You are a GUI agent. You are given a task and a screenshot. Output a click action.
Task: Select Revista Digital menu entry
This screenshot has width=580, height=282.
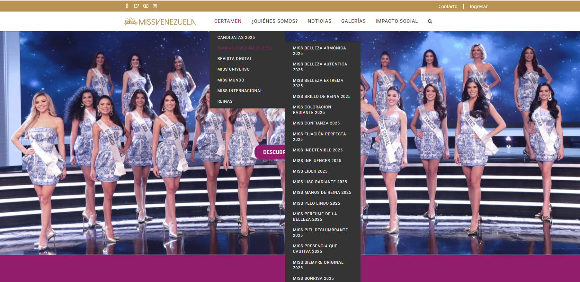point(235,59)
